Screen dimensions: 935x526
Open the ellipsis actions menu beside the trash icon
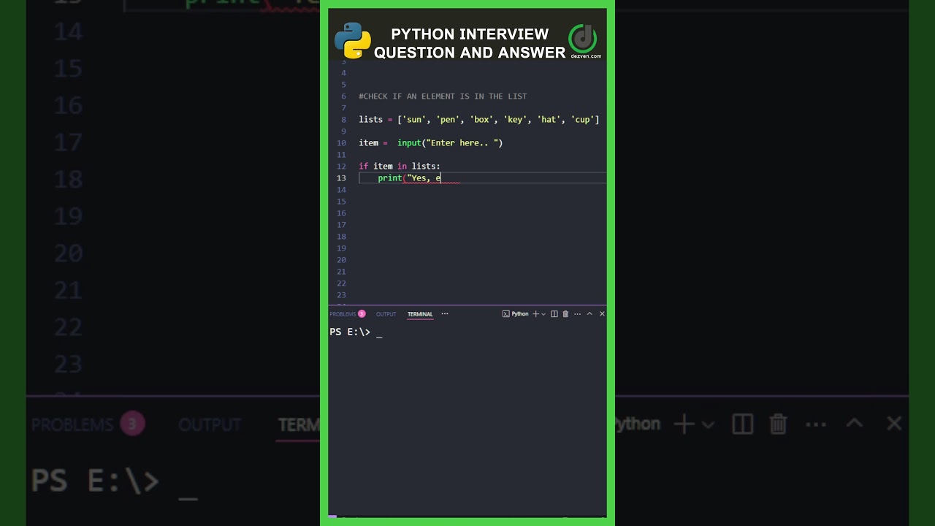[577, 314]
